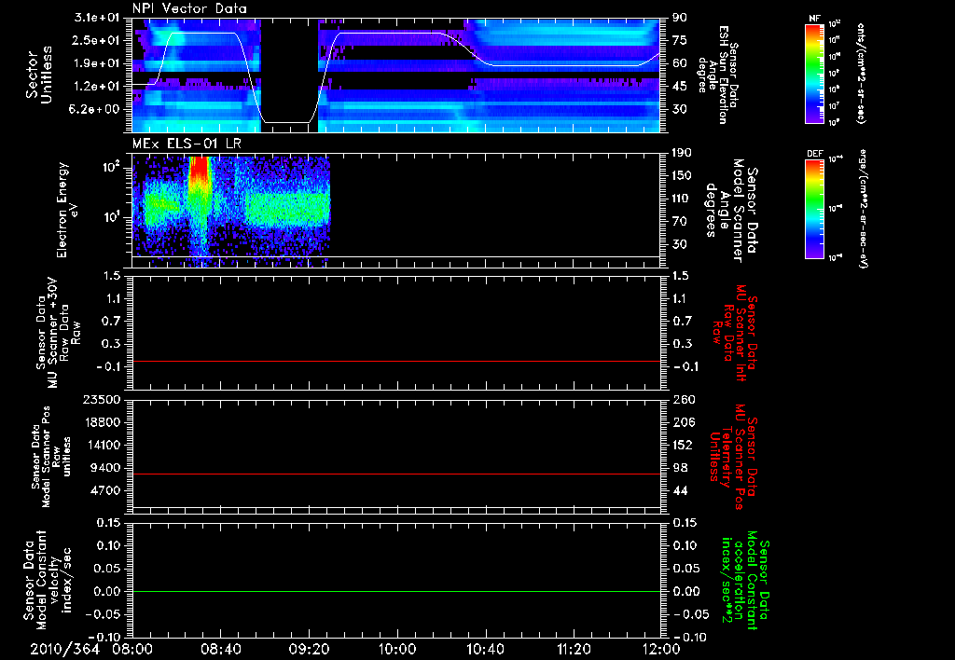Viewport: 955px width, 660px height.
Task: Click the red MU Scanner Pos Telemetry label
Action: 734,457
